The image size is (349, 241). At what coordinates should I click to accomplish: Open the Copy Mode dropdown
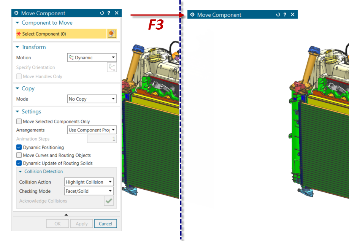92,99
